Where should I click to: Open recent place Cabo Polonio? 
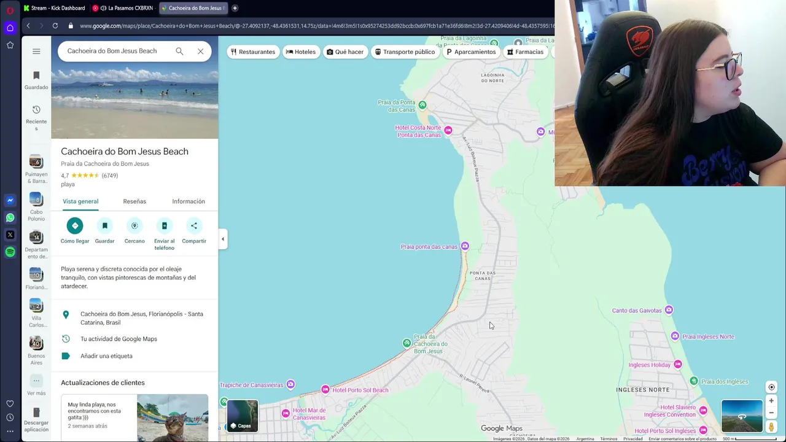point(36,207)
